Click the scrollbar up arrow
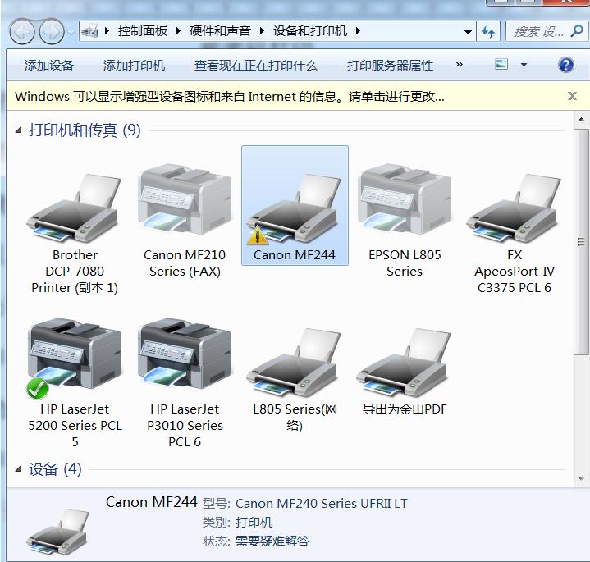Viewport: 590px width, 562px height. click(581, 120)
